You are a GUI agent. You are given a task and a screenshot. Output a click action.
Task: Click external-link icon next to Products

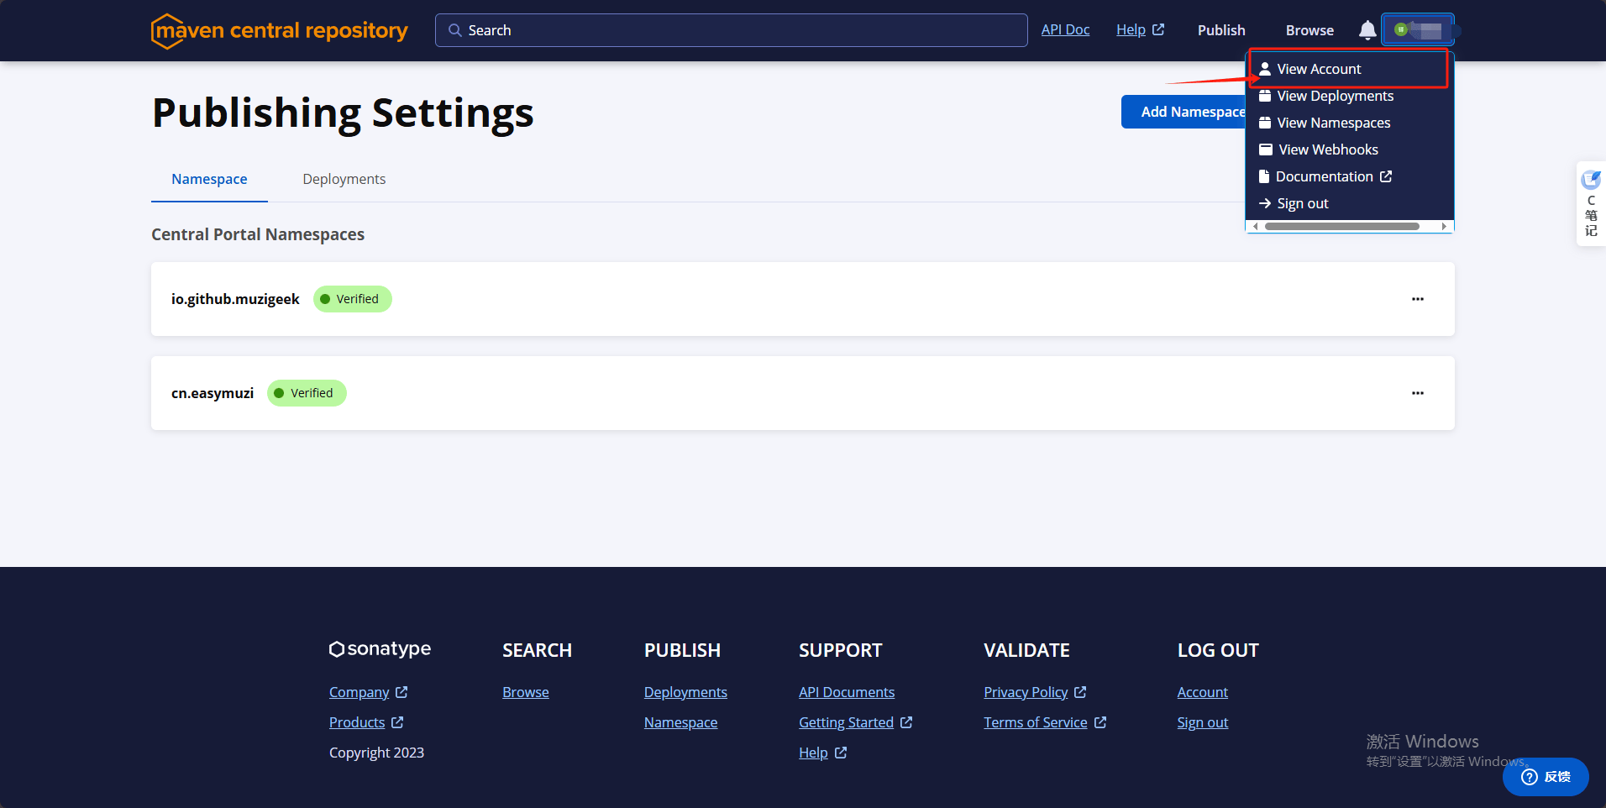pos(397,722)
